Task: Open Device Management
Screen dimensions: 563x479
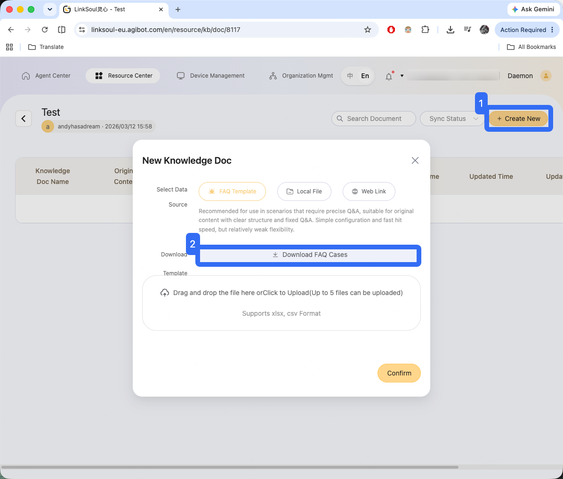Action: 211,76
